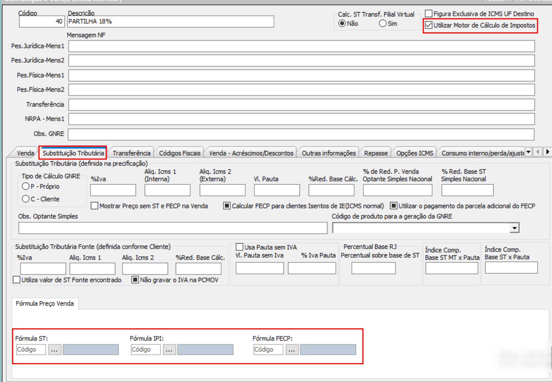Click the % Iva Pauta field
Image resolution: width=552 pixels, height=382 pixels.
coord(312,268)
